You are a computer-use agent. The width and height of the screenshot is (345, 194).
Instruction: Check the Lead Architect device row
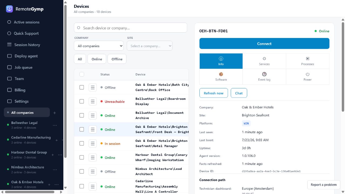coord(82,171)
